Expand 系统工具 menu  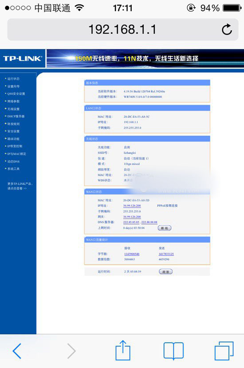[13, 169]
